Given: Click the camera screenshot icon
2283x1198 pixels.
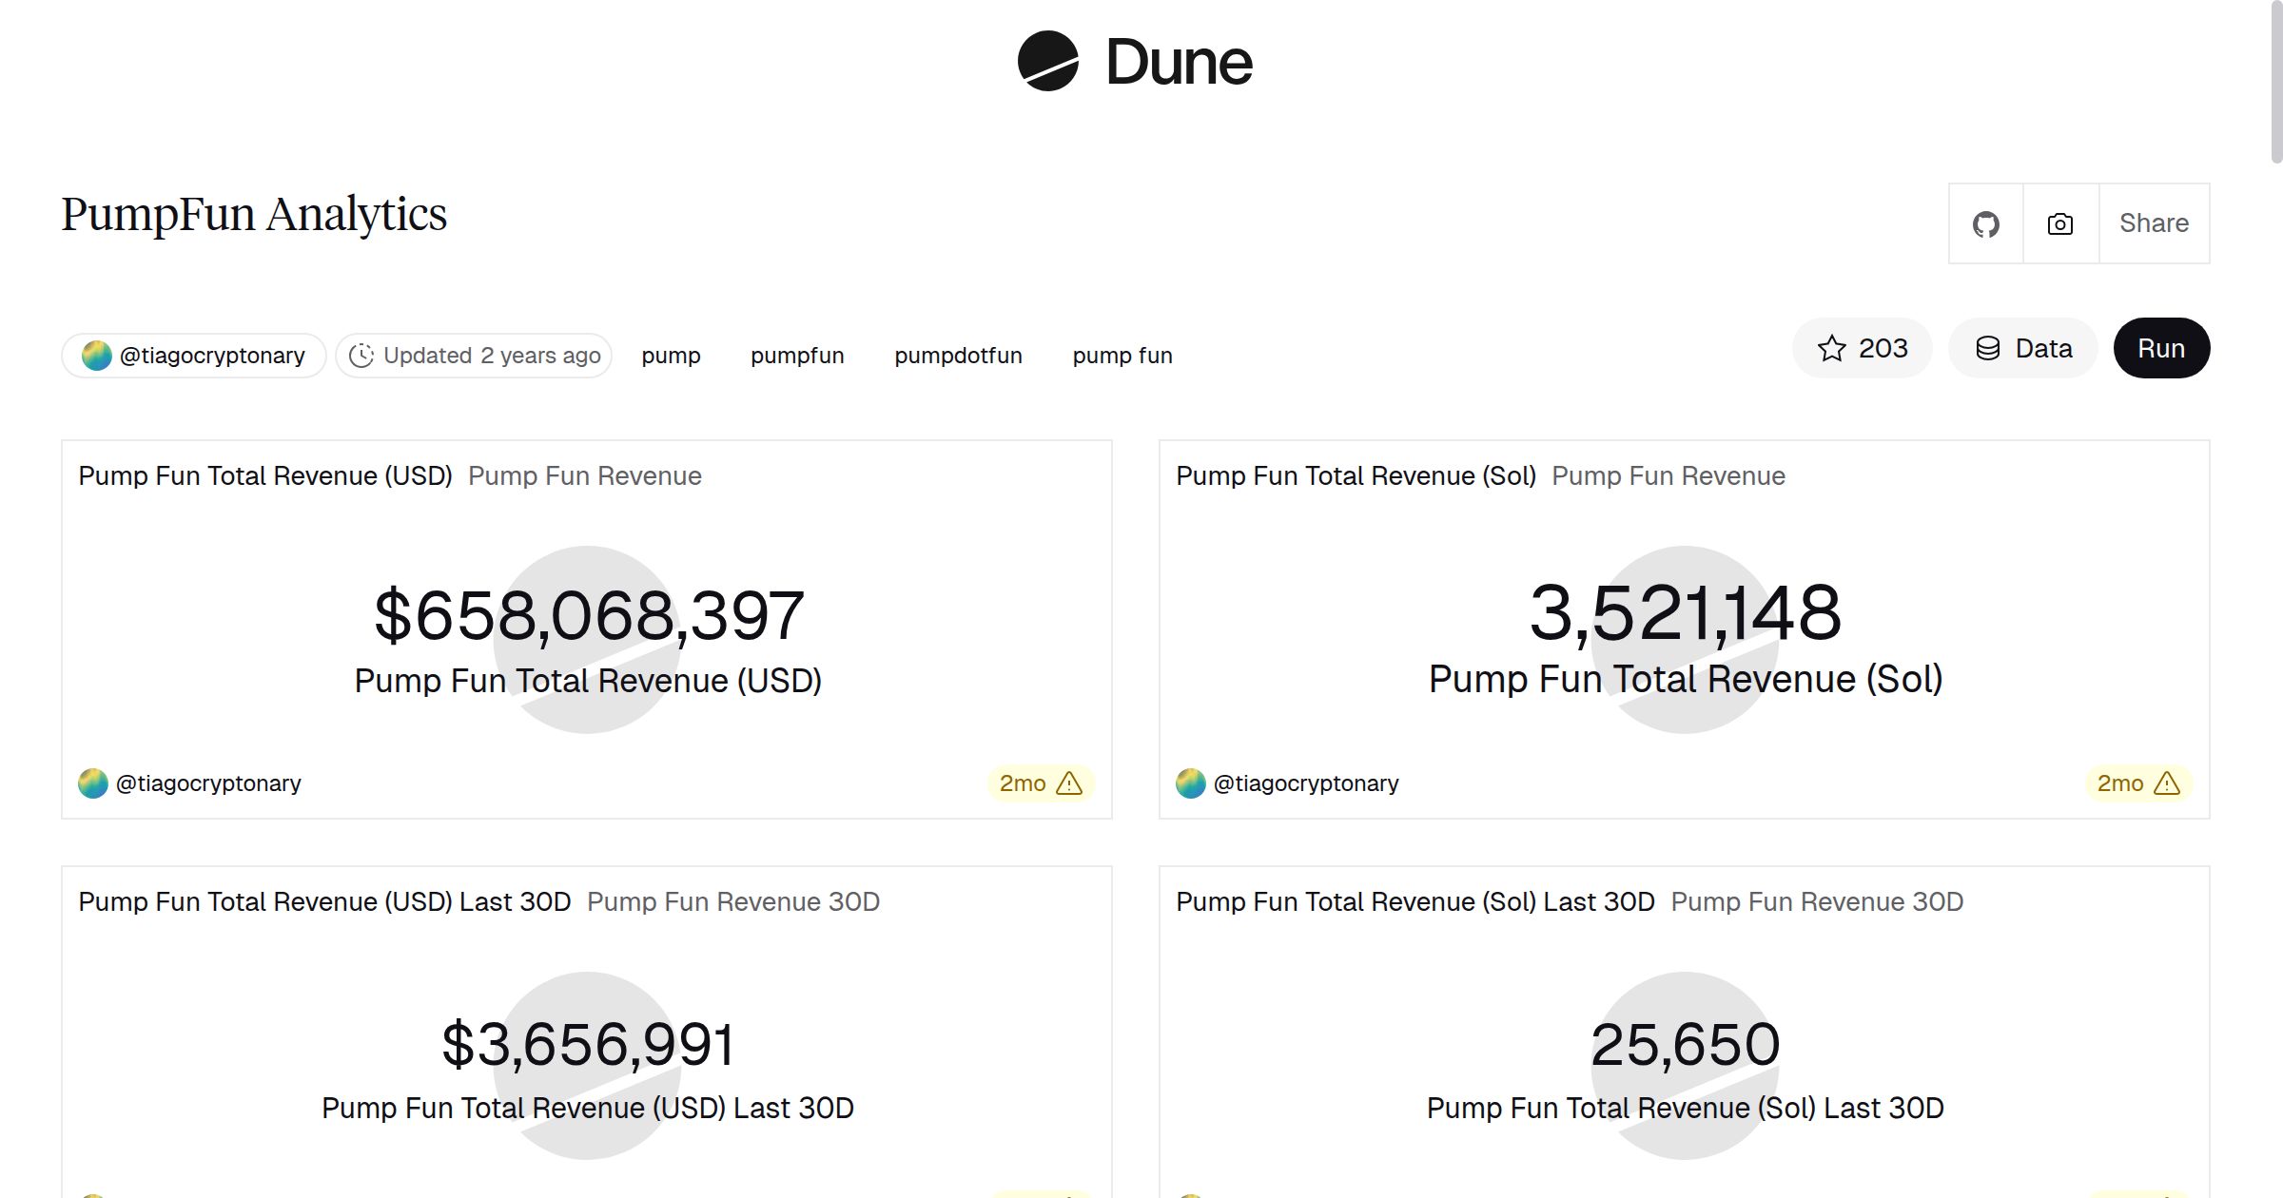Looking at the screenshot, I should click(x=2059, y=222).
